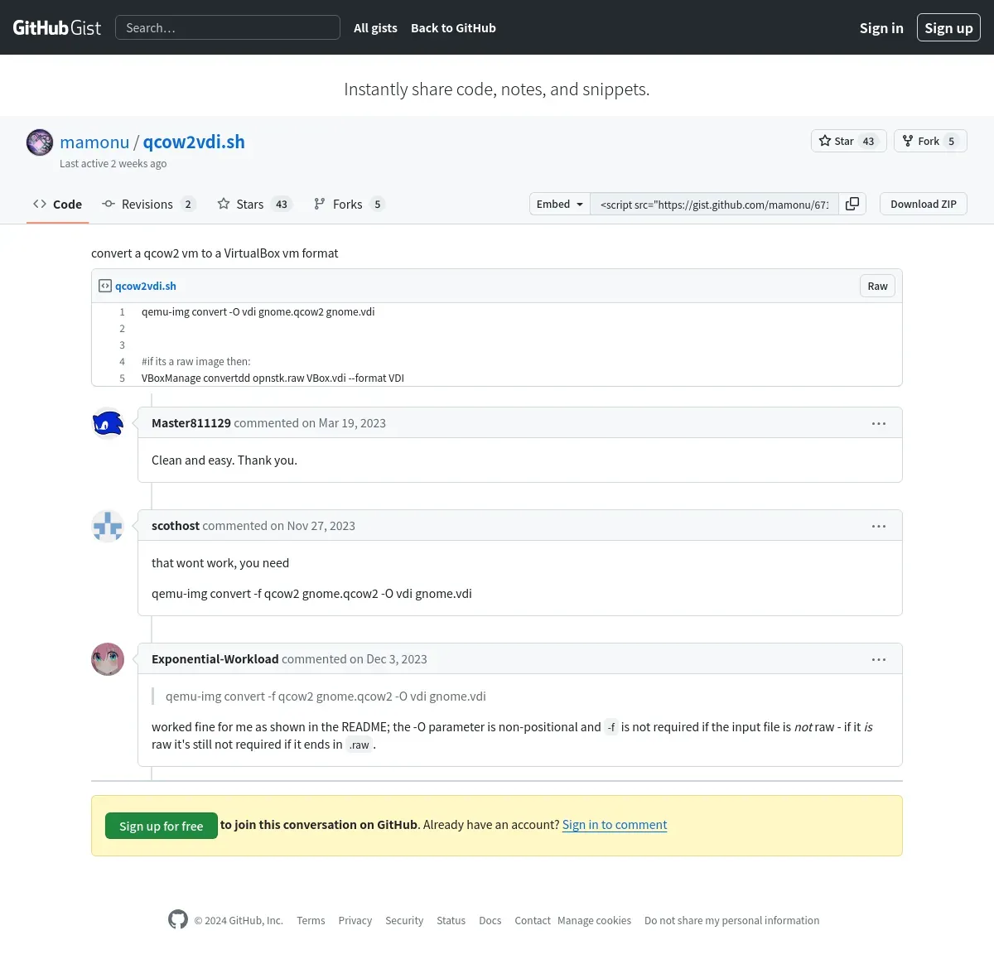
Task: Open Exponential-Workload's avatar
Action: [x=108, y=659]
